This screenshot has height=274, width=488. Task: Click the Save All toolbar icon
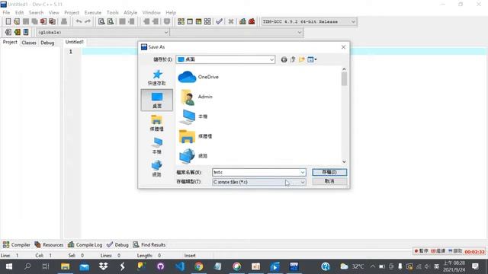(x=34, y=21)
